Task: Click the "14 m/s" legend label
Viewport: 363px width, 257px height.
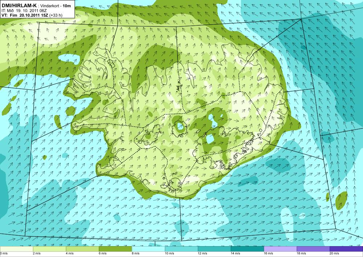Action: (236, 253)
